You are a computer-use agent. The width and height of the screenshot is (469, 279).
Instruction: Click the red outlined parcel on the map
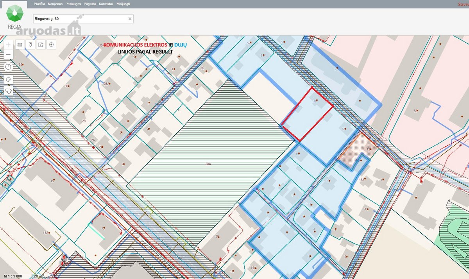[307, 114]
